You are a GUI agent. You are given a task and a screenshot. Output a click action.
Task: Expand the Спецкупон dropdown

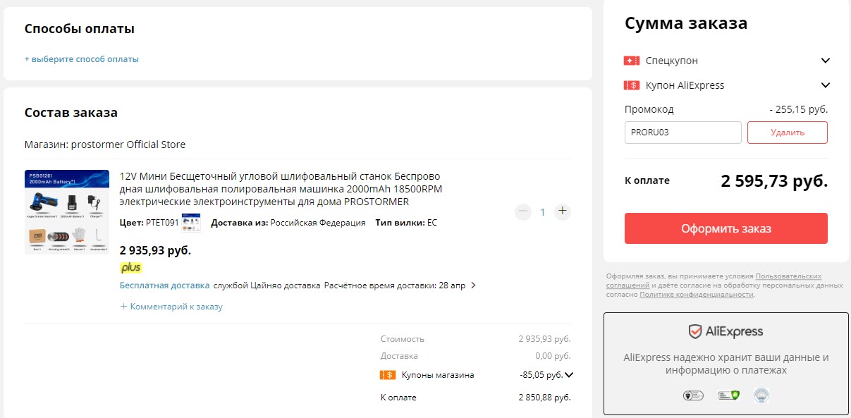click(x=826, y=61)
